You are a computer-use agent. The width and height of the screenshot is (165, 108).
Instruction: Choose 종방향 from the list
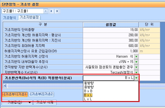coord(89,87)
